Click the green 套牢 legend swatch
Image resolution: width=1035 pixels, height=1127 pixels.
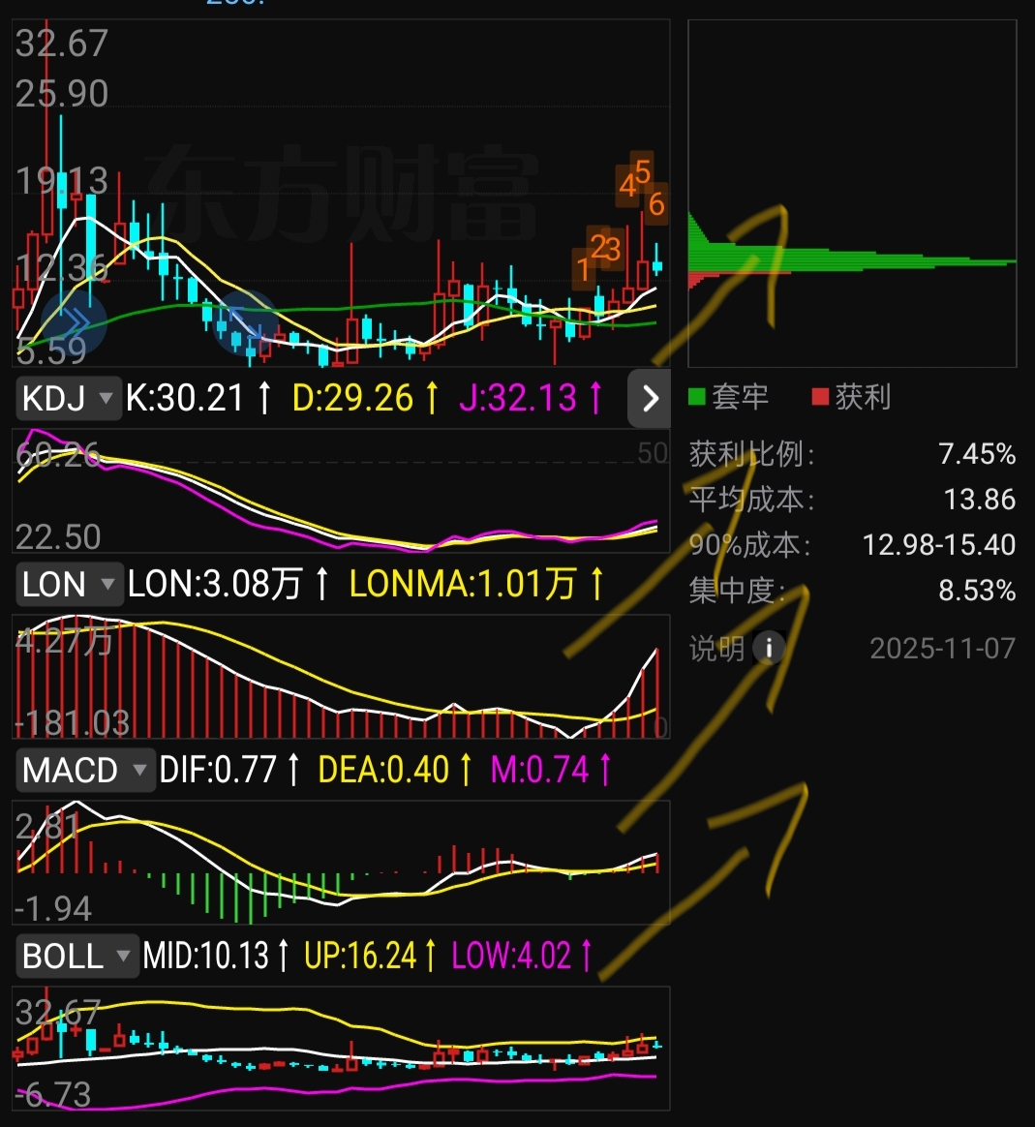tap(696, 397)
